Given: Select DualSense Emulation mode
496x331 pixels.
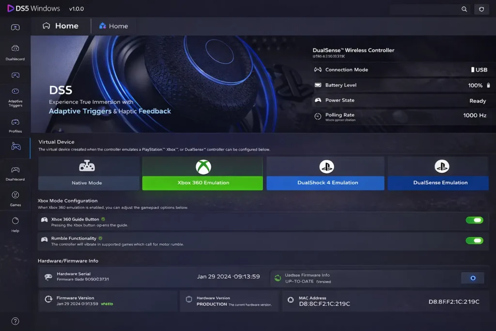Looking at the screenshot, I should click(440, 173).
